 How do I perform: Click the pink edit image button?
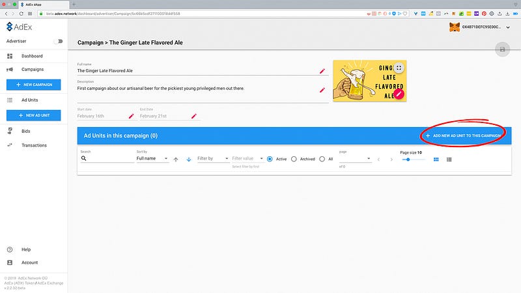(x=399, y=94)
